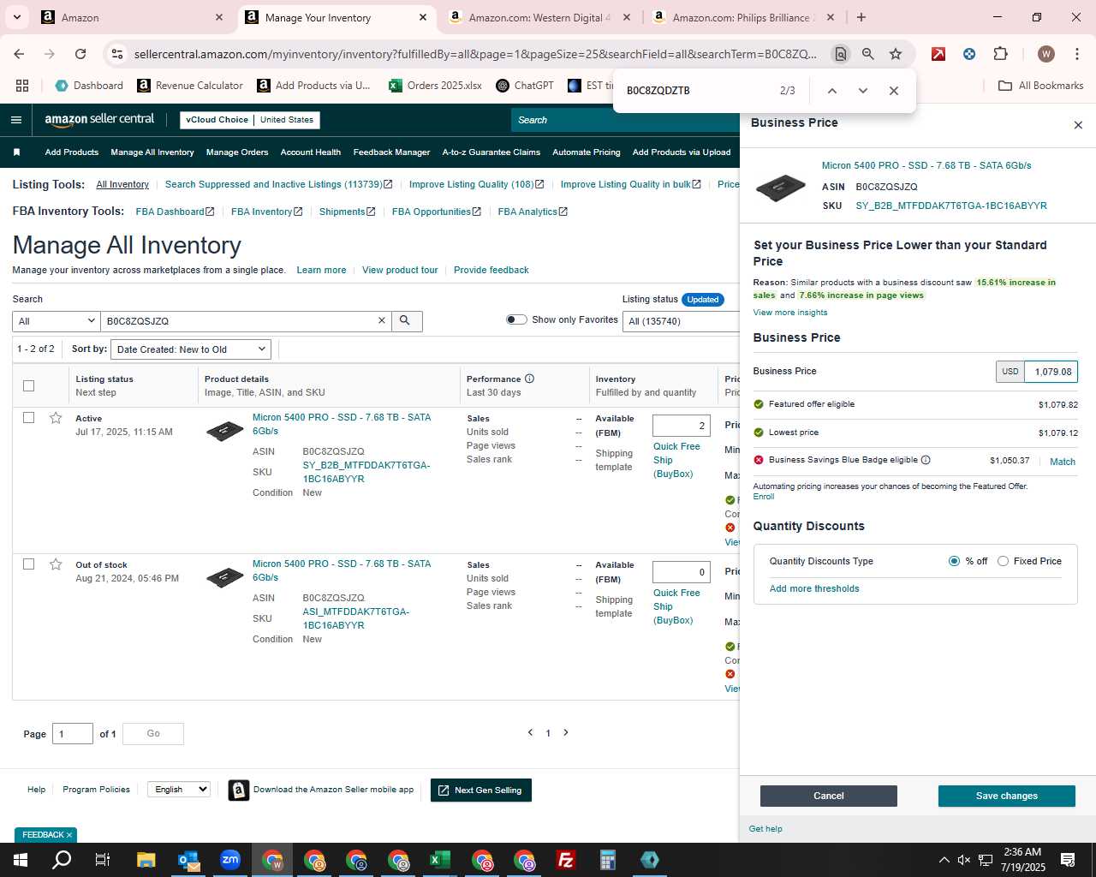This screenshot has width=1096, height=877.
Task: Click Save changes button
Action: coord(1006,796)
